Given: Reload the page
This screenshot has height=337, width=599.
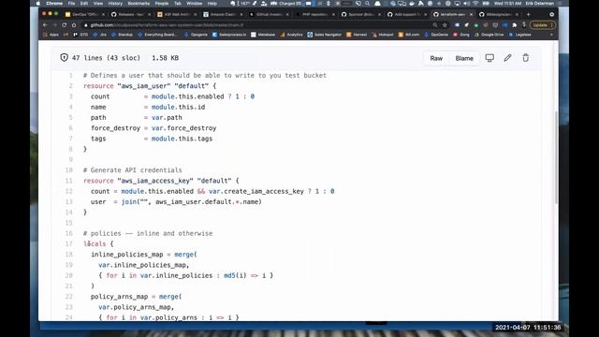Looking at the screenshot, I should (65, 25).
